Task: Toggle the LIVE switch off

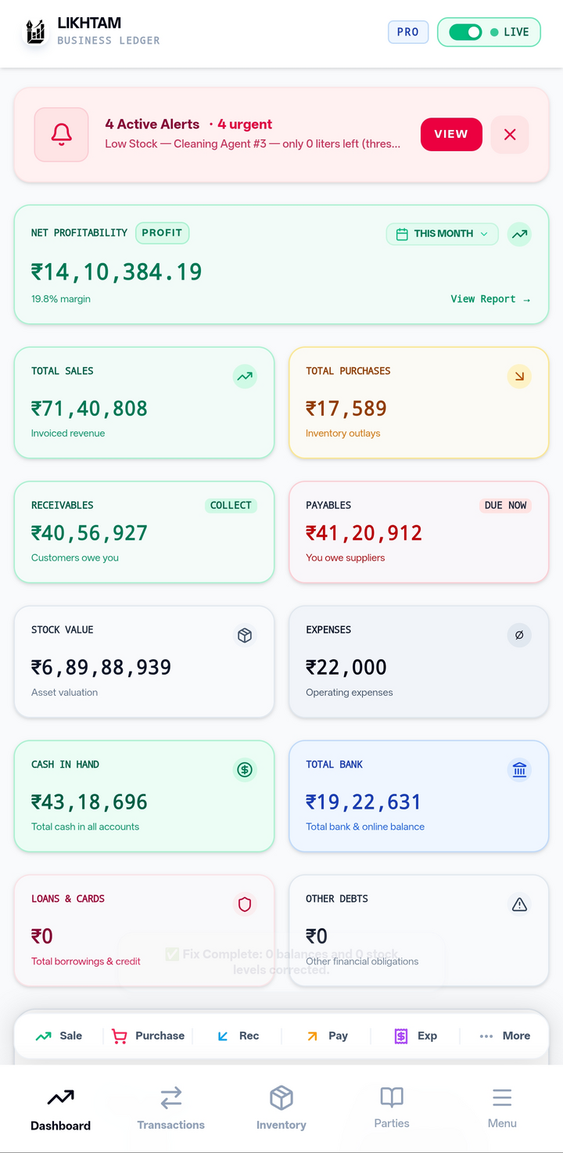Action: pyautogui.click(x=465, y=32)
